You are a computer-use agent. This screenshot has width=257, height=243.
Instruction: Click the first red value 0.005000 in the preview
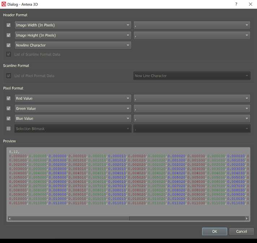[18, 177]
